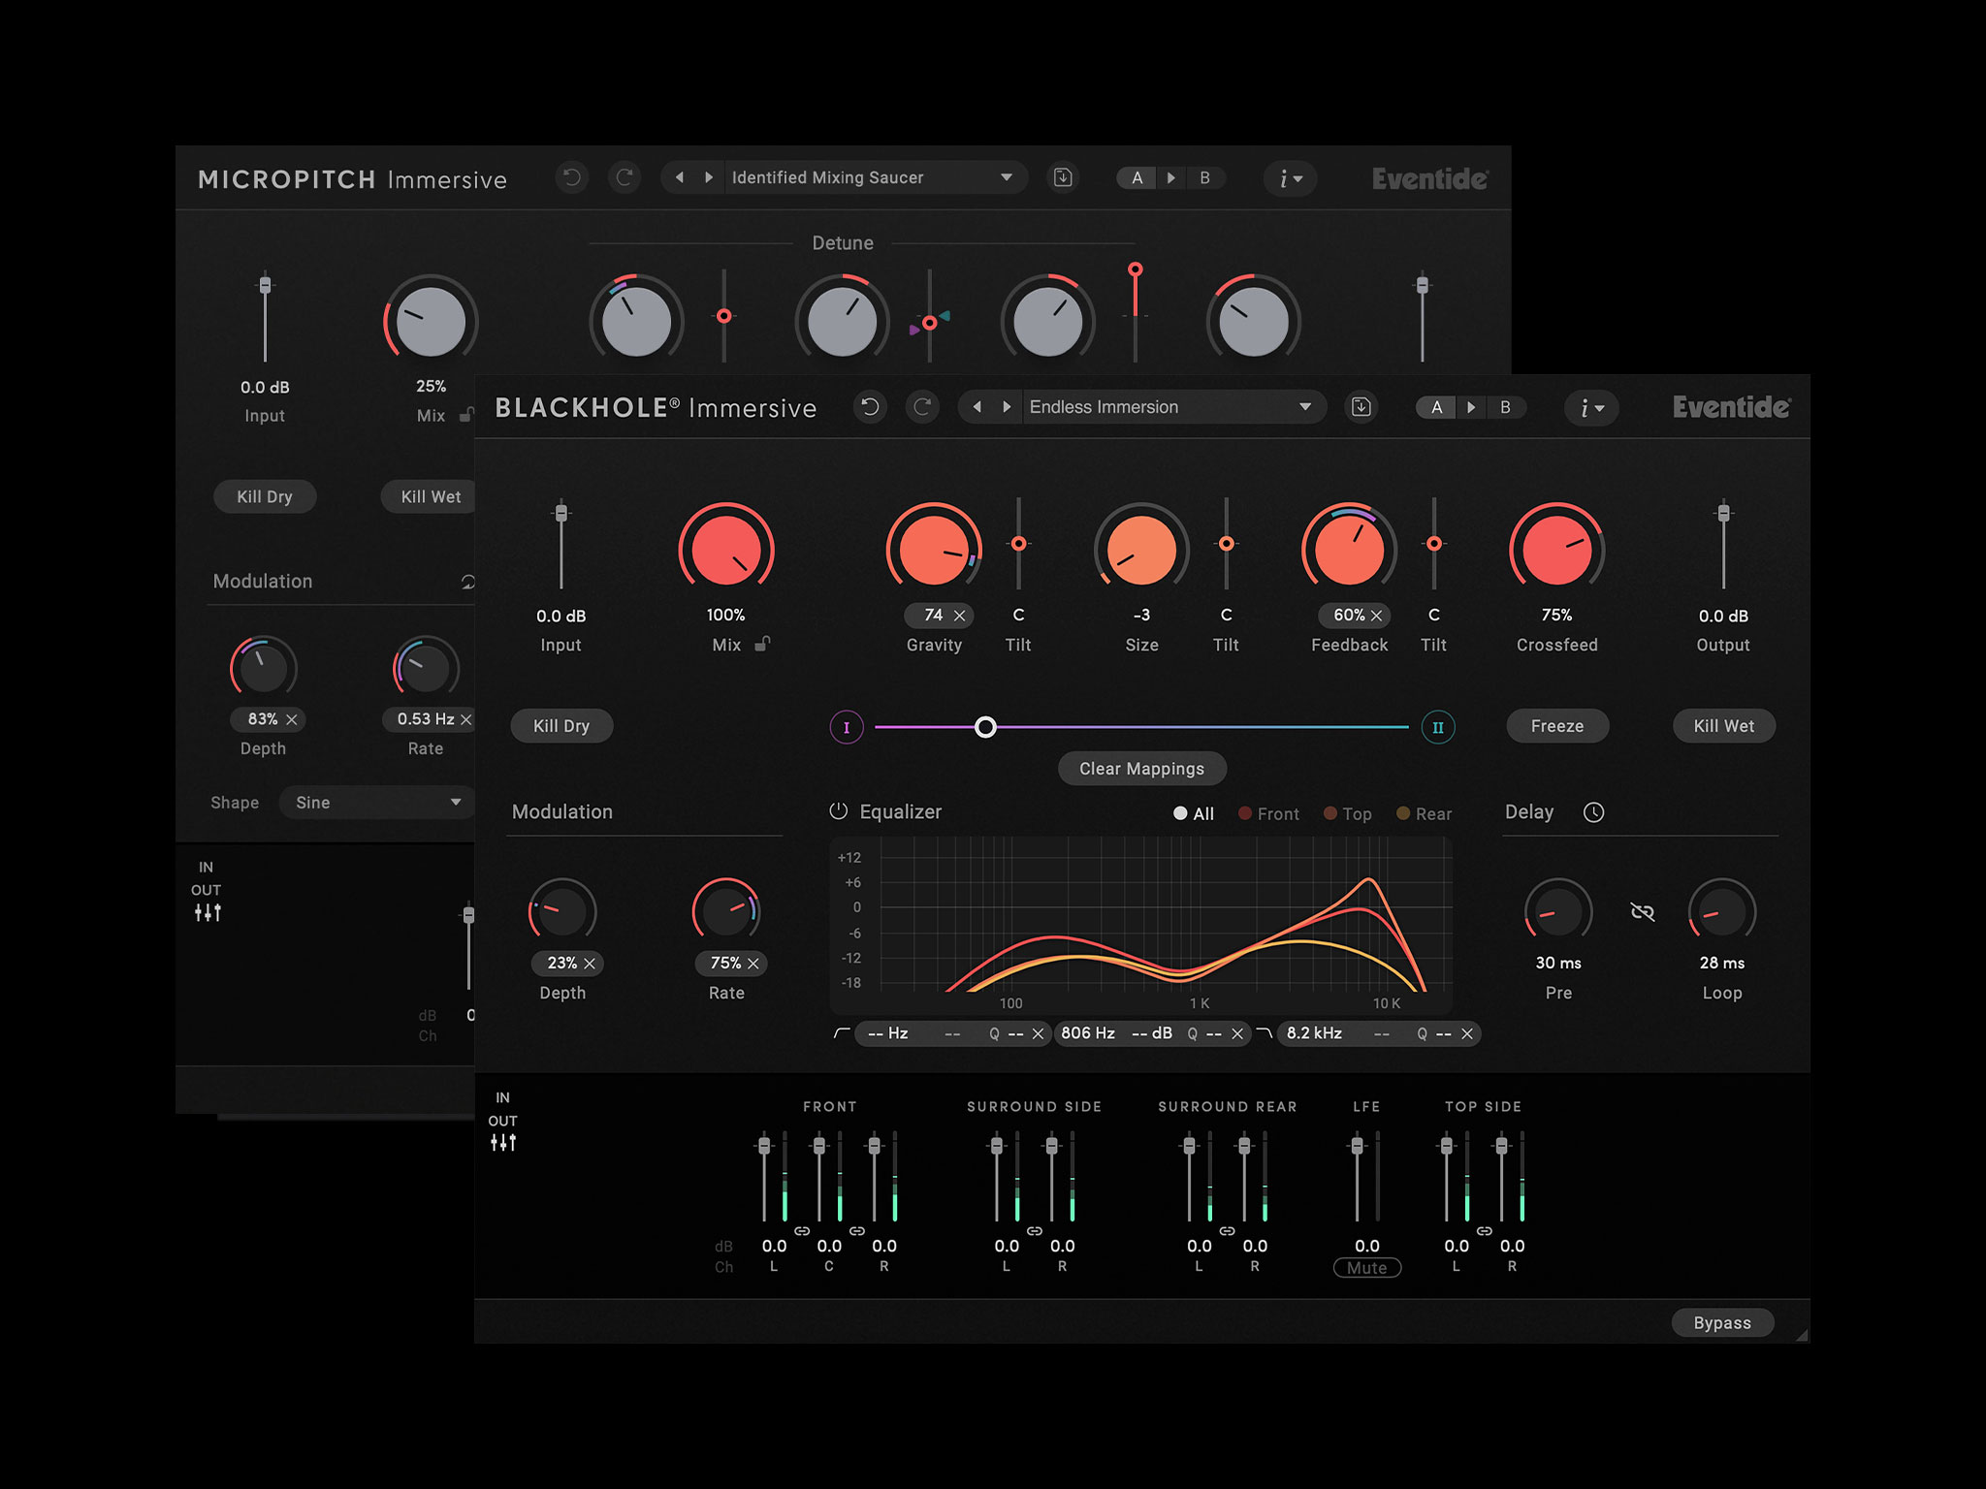Click the Crossfeed knob

pos(1557,550)
